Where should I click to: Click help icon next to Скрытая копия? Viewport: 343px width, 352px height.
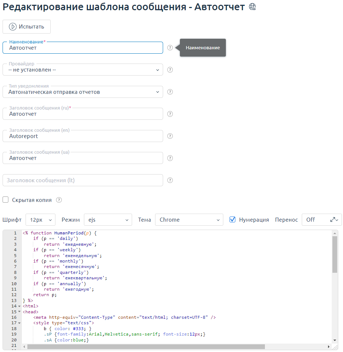point(59,200)
